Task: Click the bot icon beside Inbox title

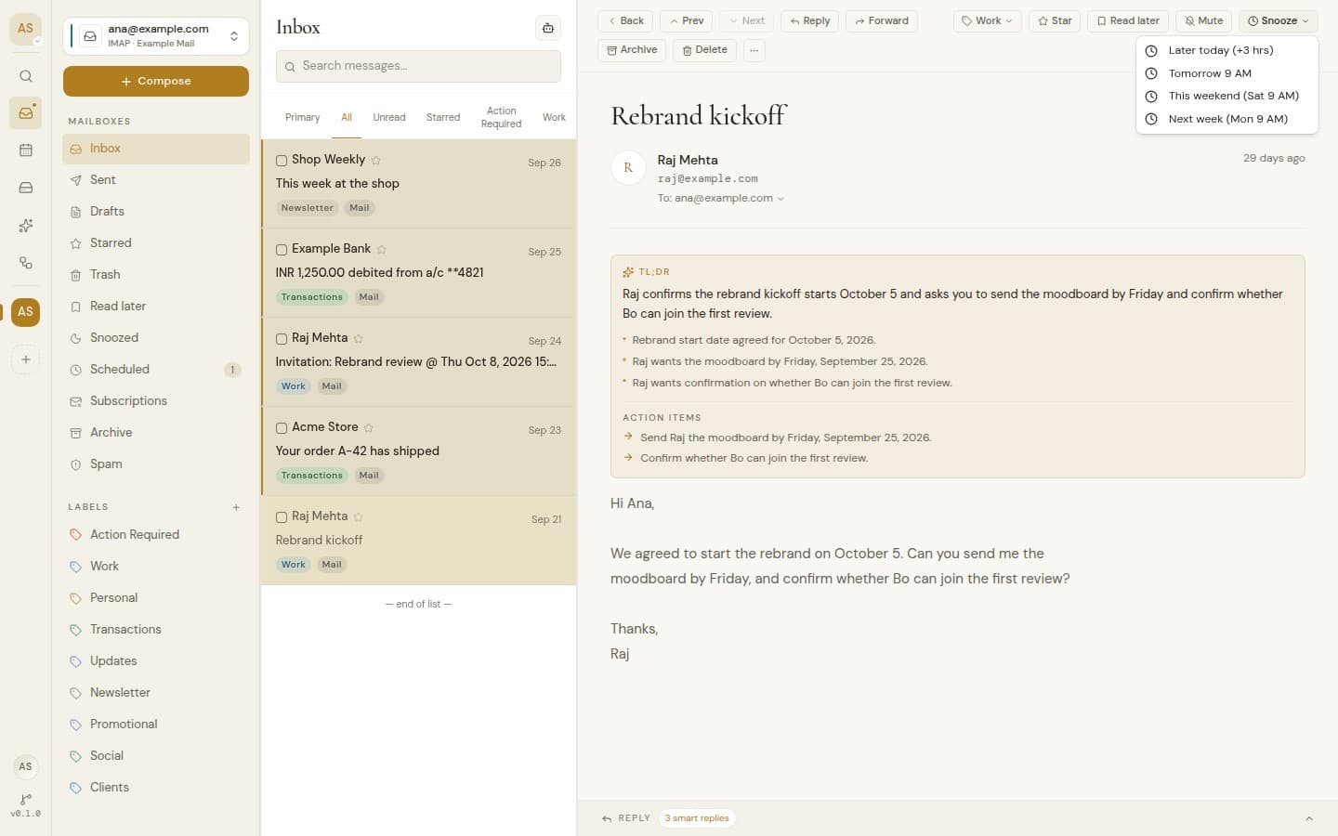Action: coord(548,28)
